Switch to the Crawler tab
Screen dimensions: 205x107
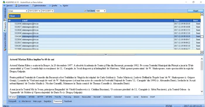pos(128,97)
